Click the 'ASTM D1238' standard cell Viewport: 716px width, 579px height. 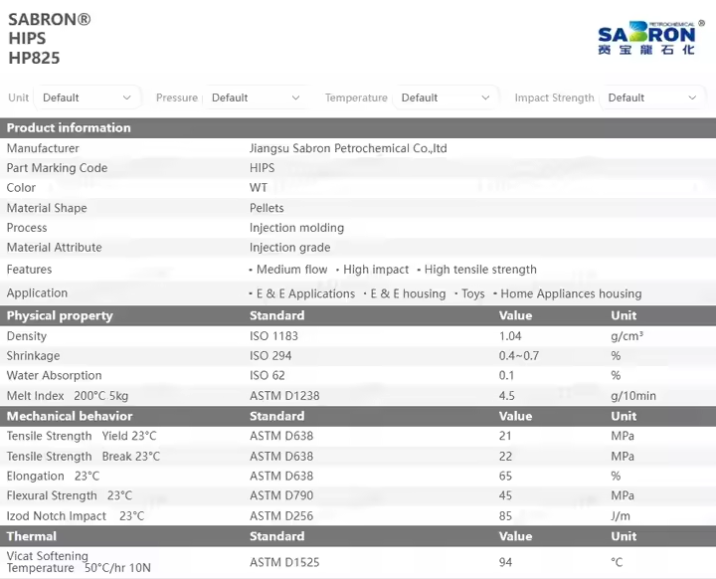284,396
